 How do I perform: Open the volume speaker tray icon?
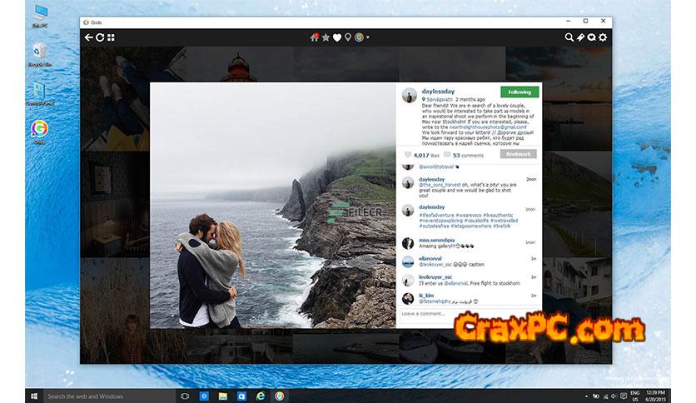pos(614,396)
